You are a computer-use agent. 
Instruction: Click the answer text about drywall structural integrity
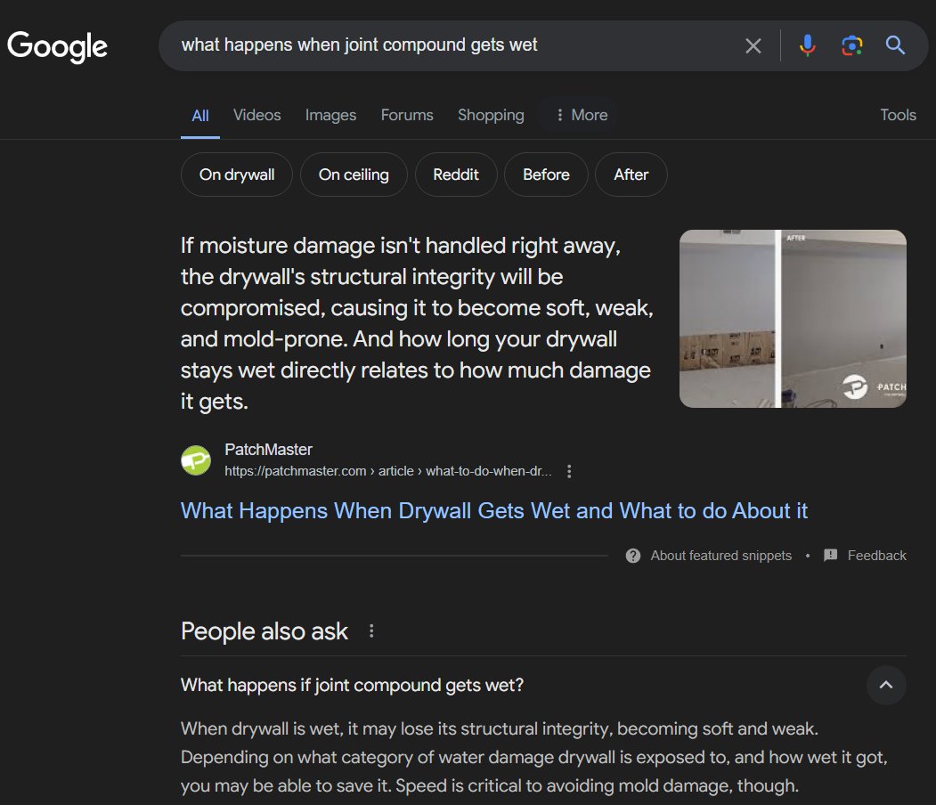point(534,757)
